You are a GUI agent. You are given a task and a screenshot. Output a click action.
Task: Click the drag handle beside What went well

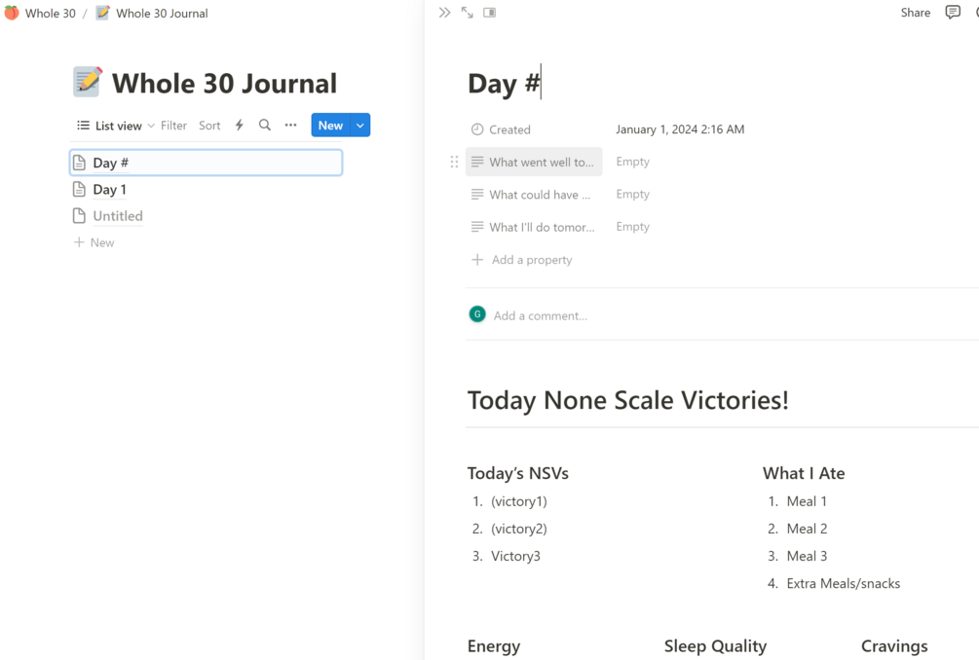pos(454,162)
